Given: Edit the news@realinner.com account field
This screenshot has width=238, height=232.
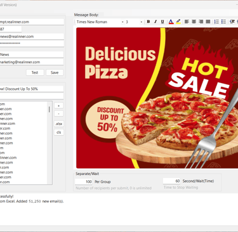Looking at the screenshot, I should tap(32, 36).
